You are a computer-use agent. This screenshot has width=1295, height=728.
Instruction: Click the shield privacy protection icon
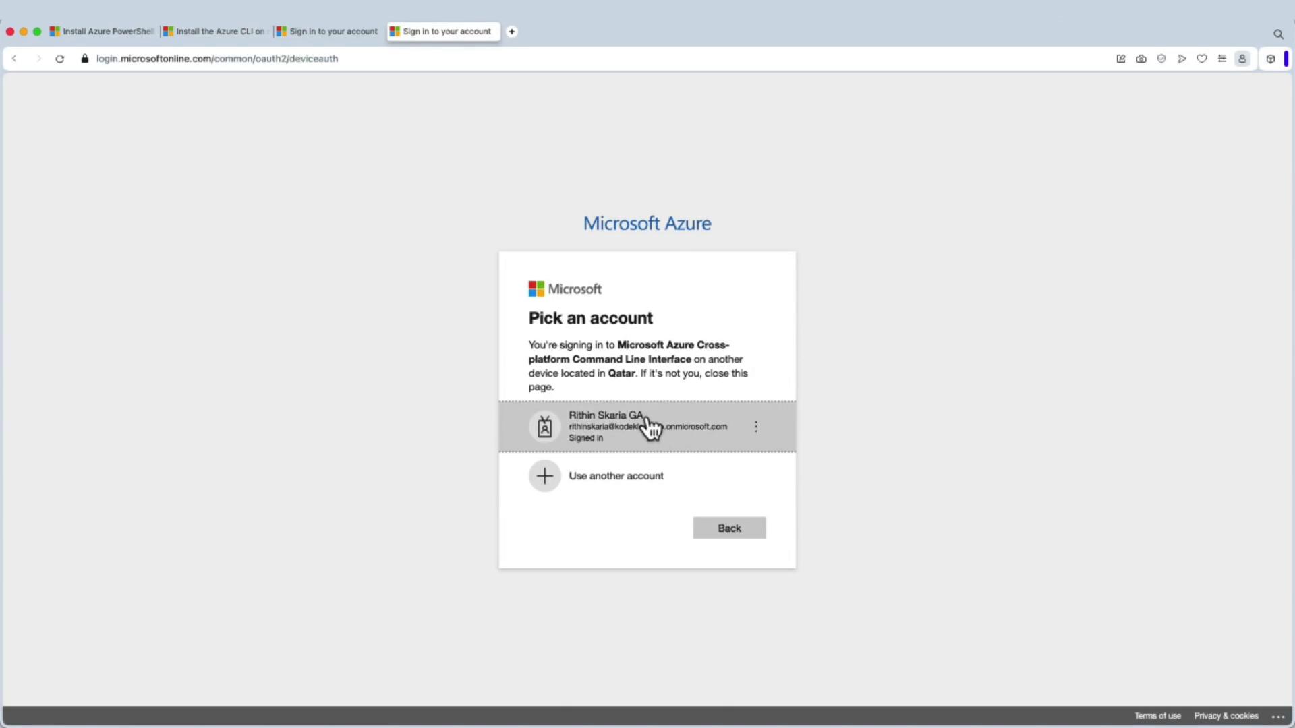tap(1161, 59)
